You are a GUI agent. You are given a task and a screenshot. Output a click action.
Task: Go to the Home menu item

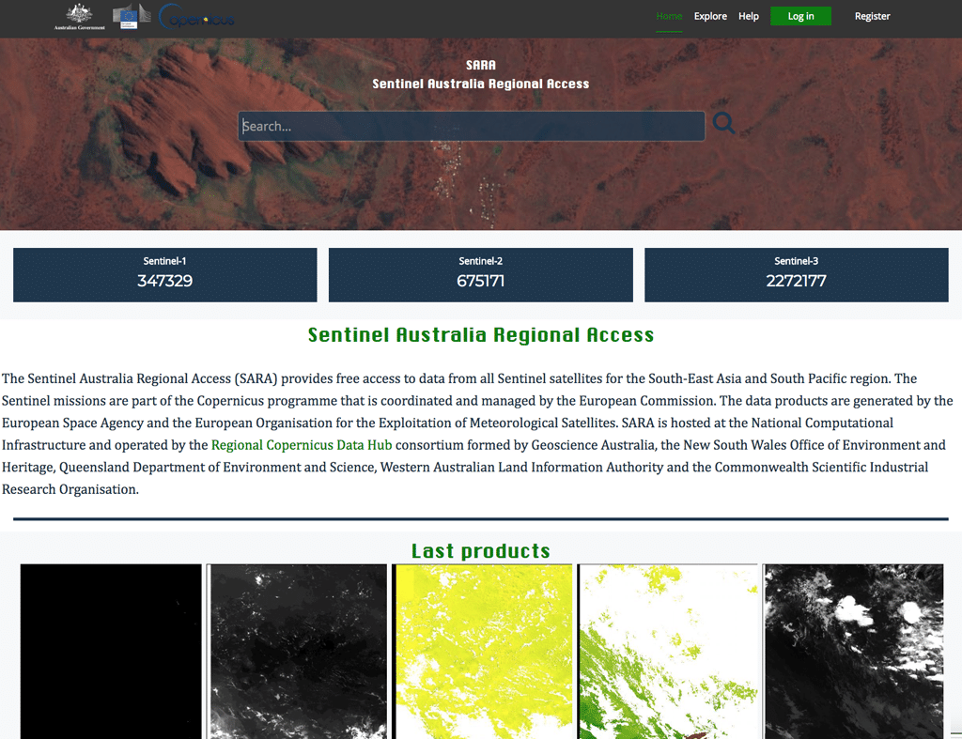point(669,16)
